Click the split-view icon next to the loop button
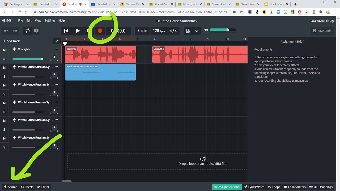340x191 pixels. point(36,31)
